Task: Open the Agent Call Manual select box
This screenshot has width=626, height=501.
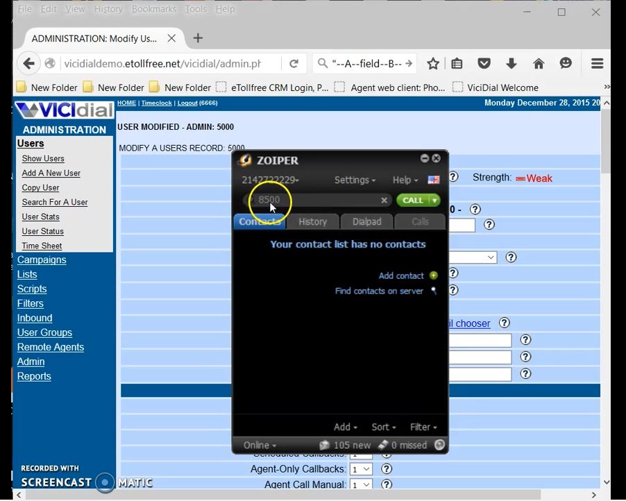Action: click(x=361, y=484)
